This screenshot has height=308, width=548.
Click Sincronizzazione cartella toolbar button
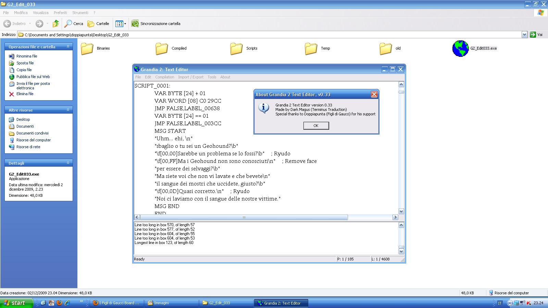[156, 24]
